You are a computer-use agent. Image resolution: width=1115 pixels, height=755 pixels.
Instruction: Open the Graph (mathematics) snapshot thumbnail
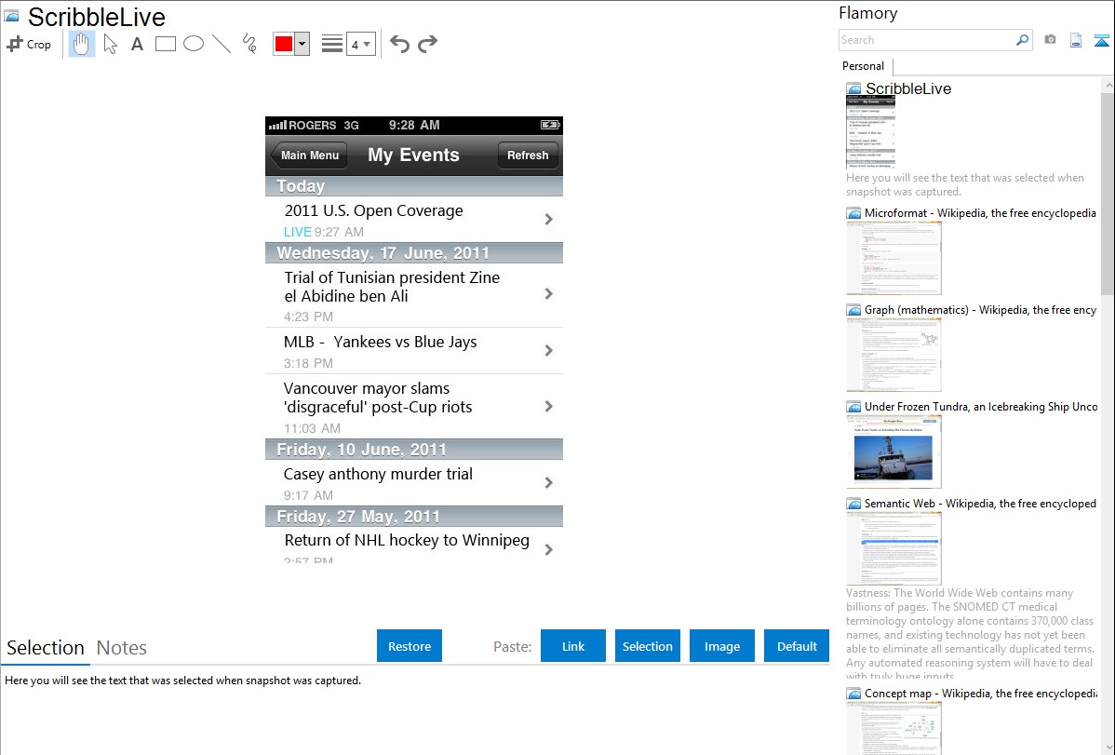[x=893, y=355]
